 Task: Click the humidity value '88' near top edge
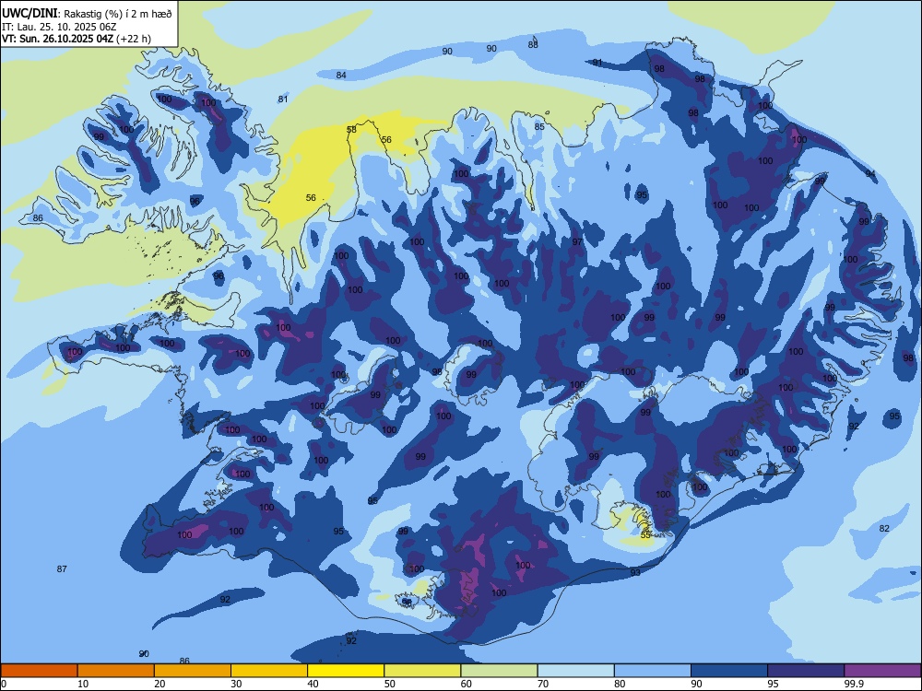pyautogui.click(x=533, y=44)
